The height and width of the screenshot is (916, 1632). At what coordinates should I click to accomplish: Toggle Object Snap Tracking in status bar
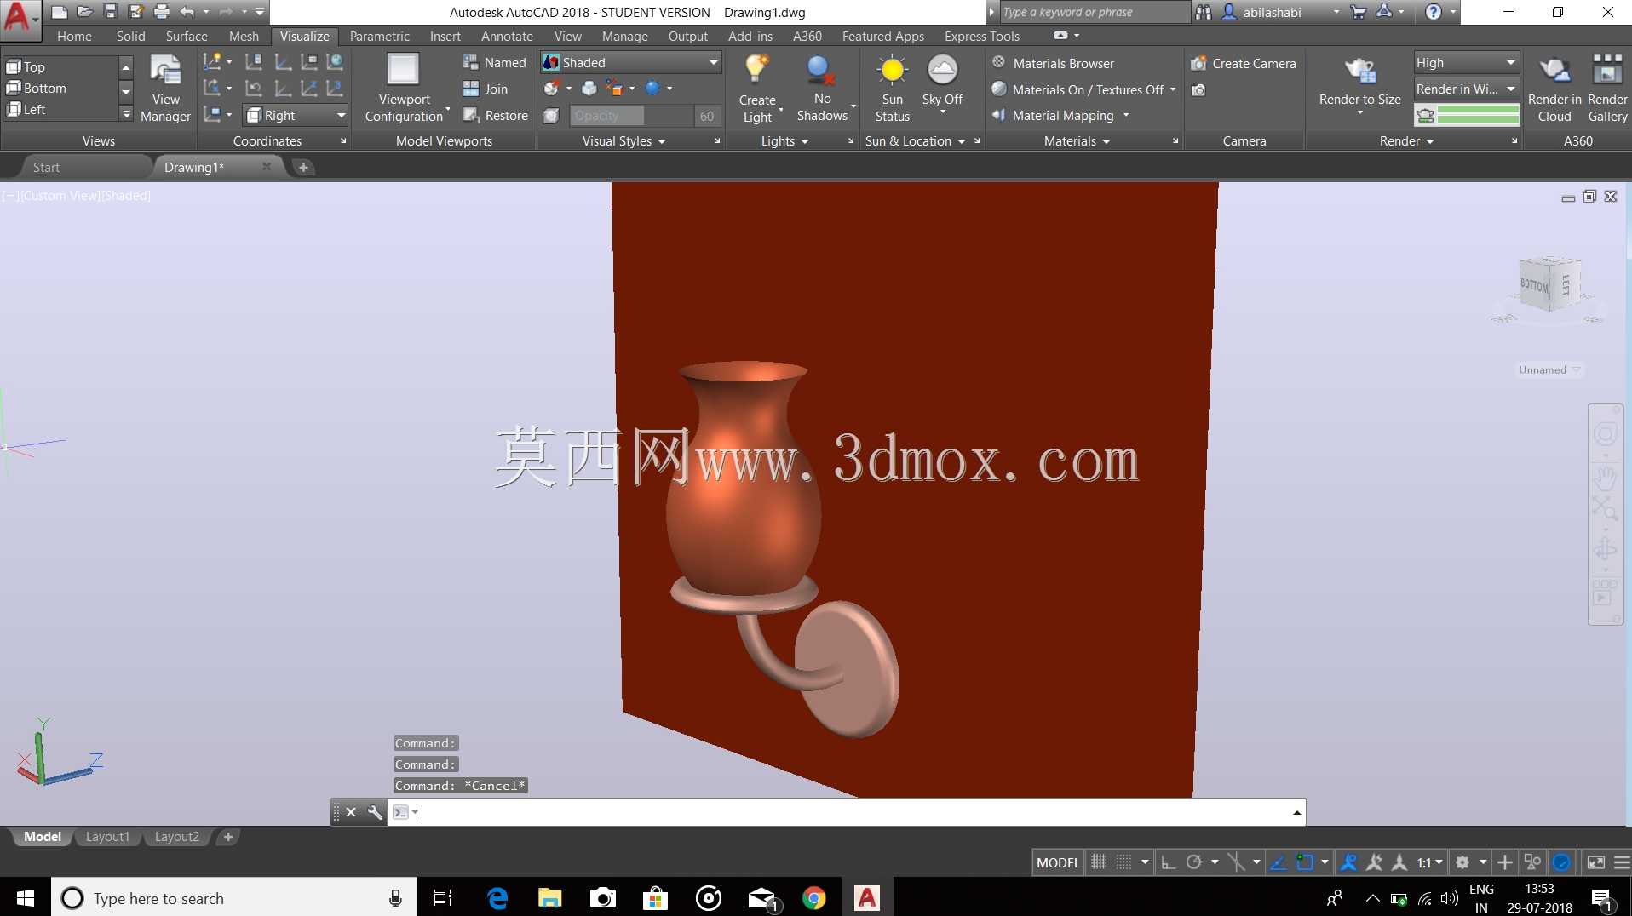click(1278, 862)
